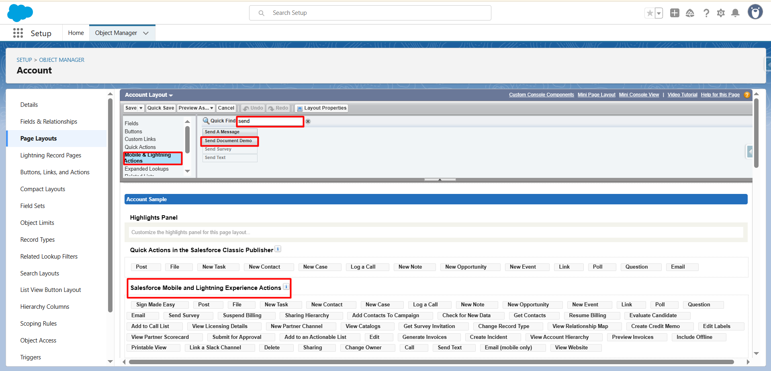
Task: Click the Trailhead guidance icon
Action: point(690,13)
